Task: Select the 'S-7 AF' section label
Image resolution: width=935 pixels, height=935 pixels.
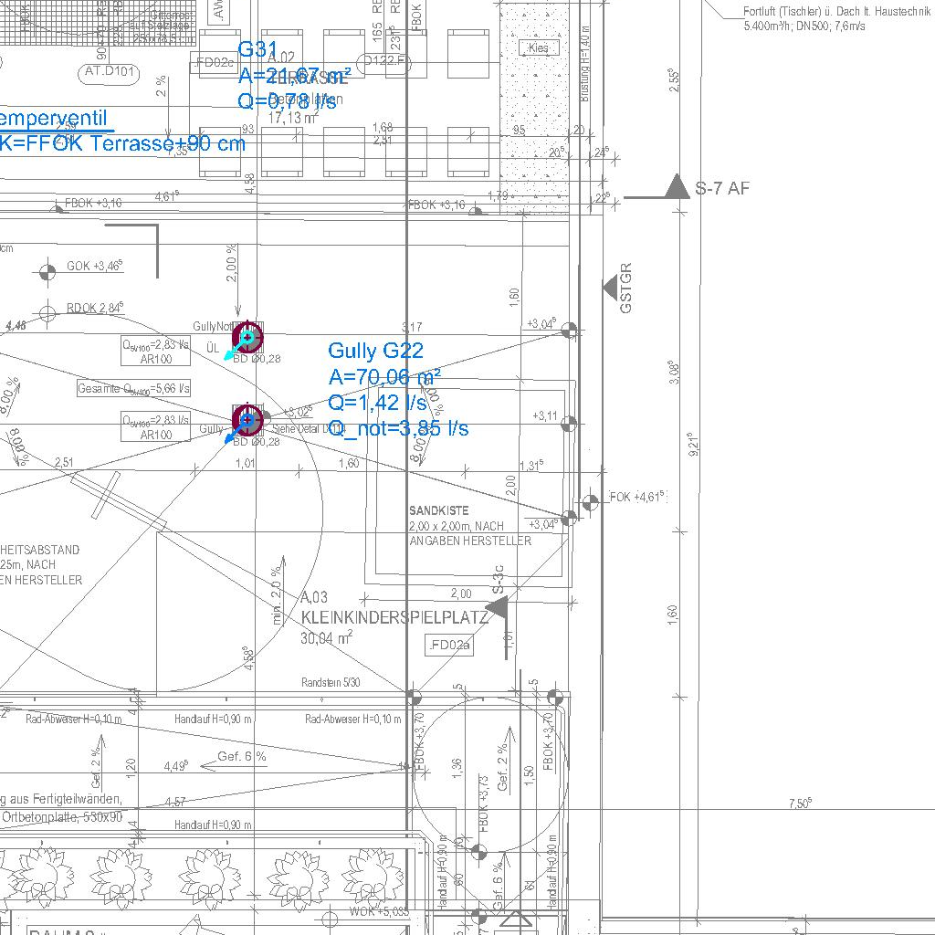Action: tap(722, 188)
